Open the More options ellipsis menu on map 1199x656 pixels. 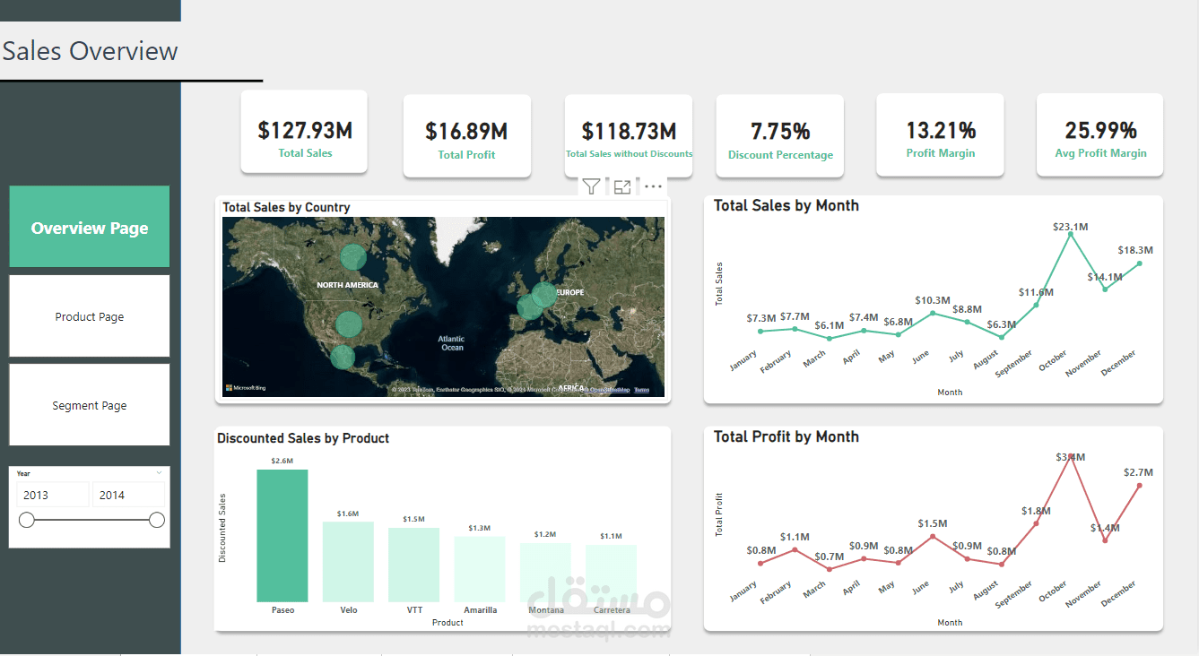pos(654,186)
